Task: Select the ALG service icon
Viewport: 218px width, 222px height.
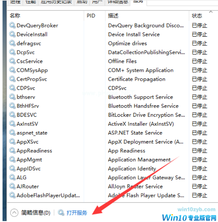Action: [x=12, y=178]
